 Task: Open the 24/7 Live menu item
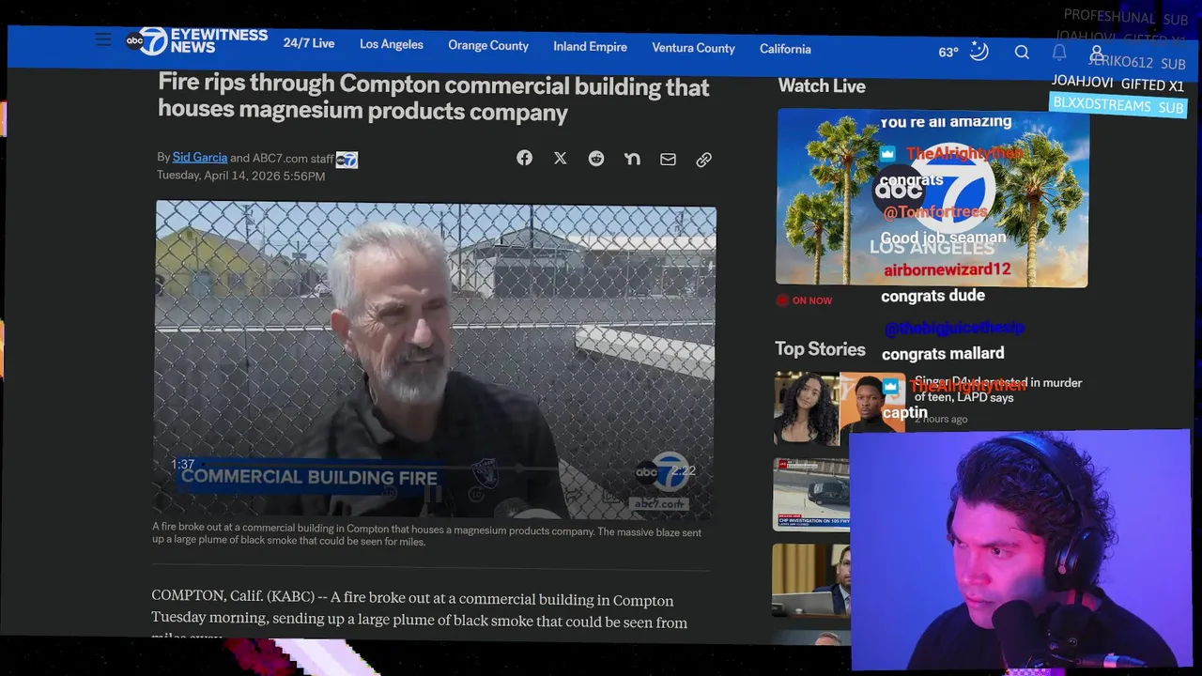309,43
